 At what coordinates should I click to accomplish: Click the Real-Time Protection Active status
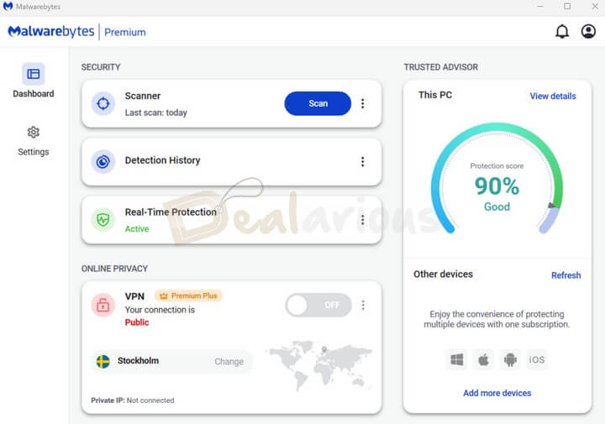137,228
